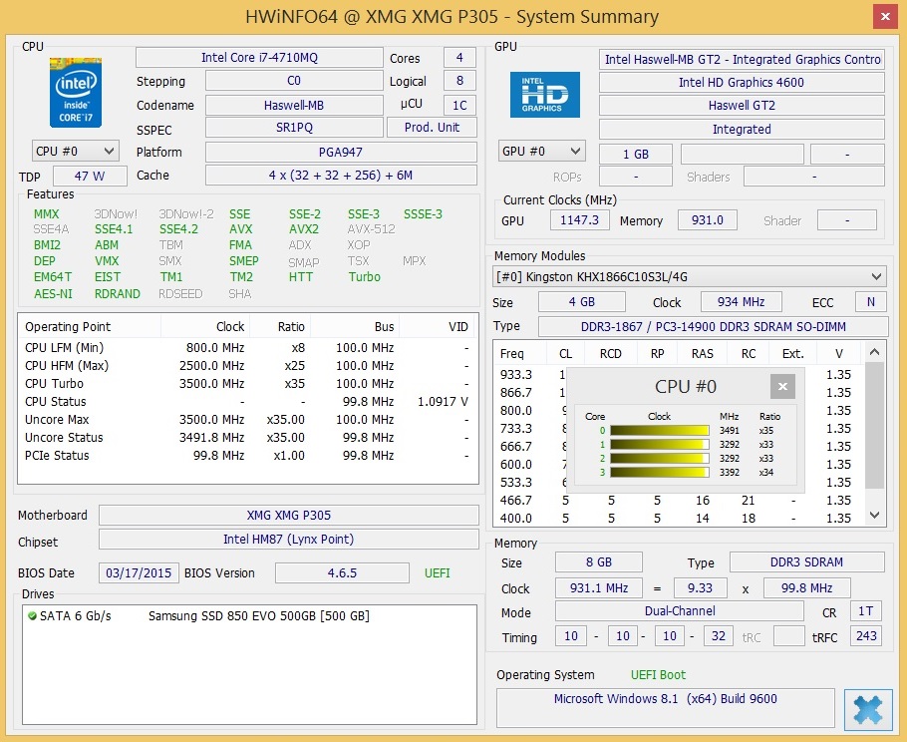Image resolution: width=907 pixels, height=742 pixels.
Task: Click the Core 3 clock bar
Action: click(x=660, y=473)
